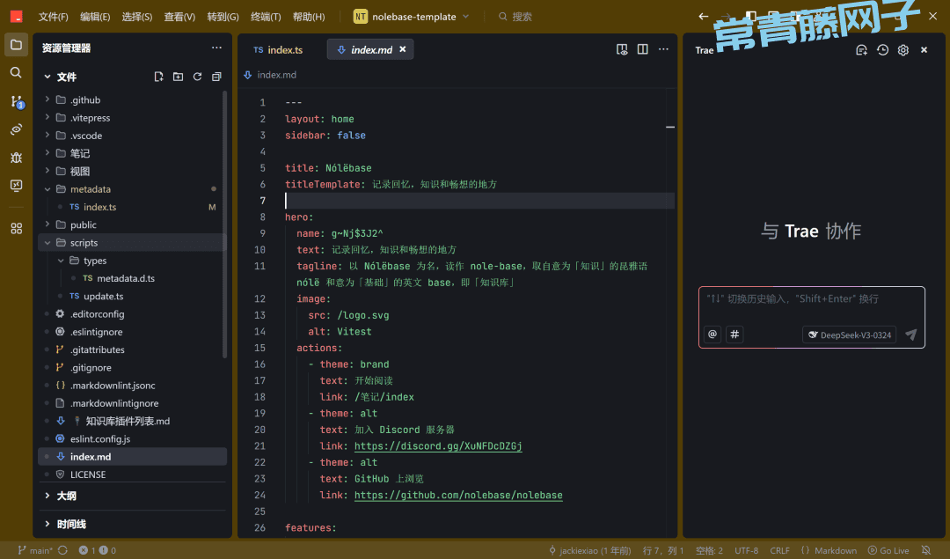Expand the 视图 folder
Image resolution: width=950 pixels, height=559 pixels.
pos(47,171)
